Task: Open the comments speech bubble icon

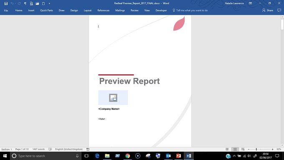Action: coord(279,10)
